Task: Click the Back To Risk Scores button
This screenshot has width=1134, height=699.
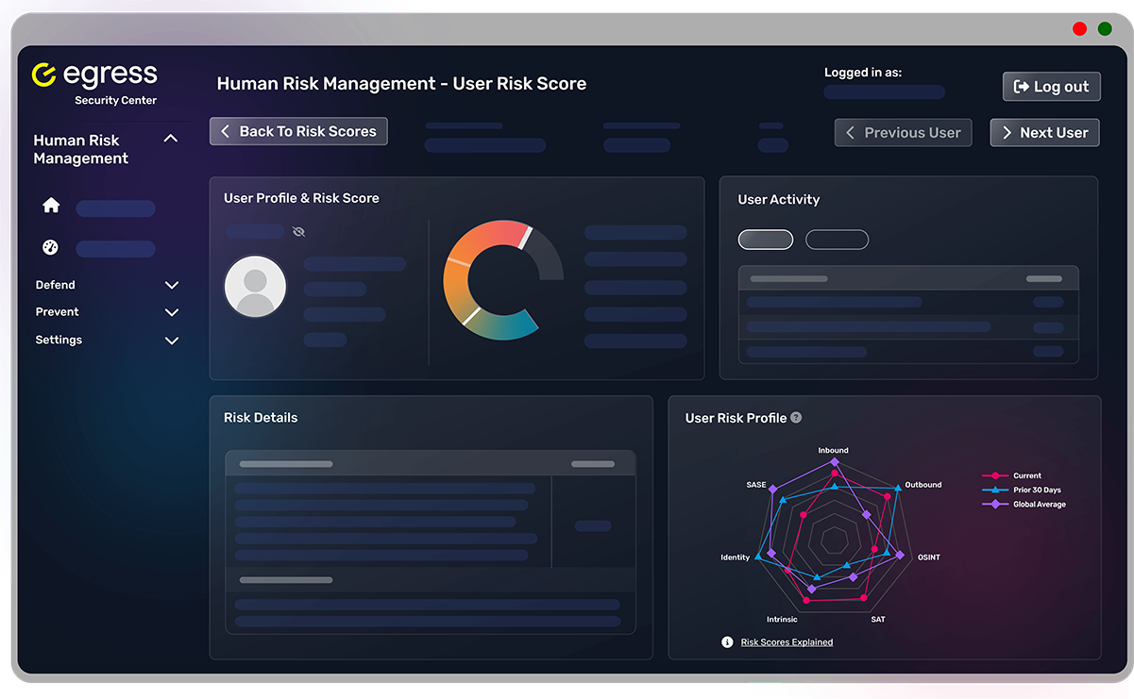Action: click(x=298, y=131)
